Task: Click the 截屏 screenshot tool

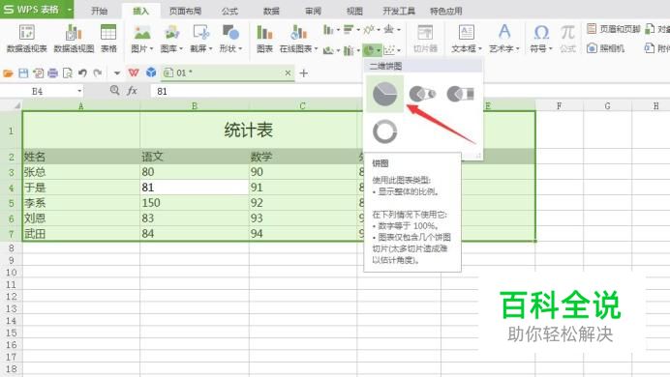Action: click(x=200, y=39)
